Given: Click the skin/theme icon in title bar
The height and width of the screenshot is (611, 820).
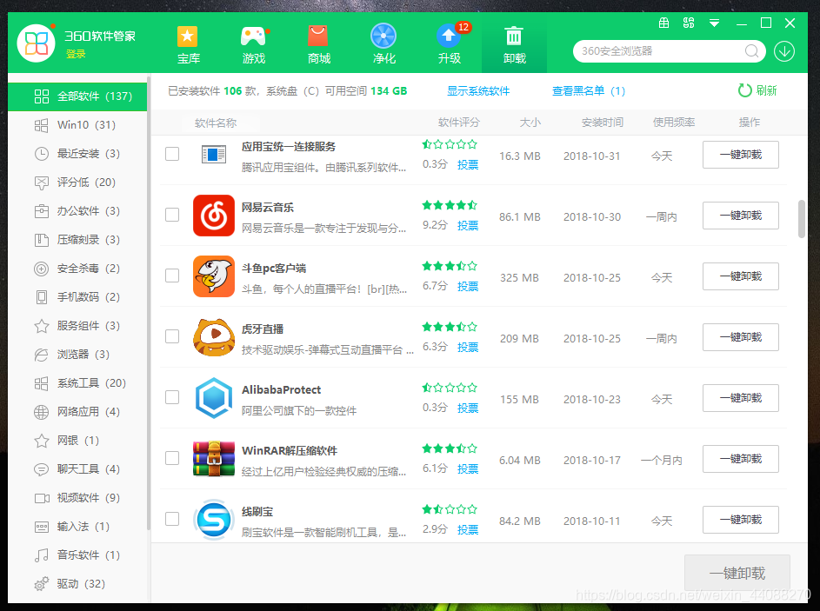Looking at the screenshot, I should 664,23.
